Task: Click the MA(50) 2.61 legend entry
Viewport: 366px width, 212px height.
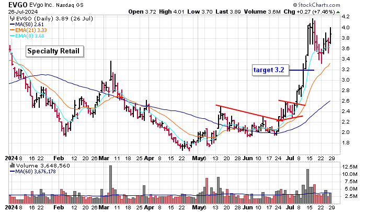Action: coord(27,24)
